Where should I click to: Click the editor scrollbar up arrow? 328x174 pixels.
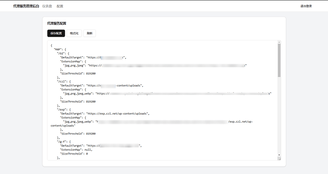tap(279, 42)
